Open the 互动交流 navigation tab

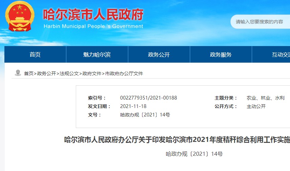point(271,55)
